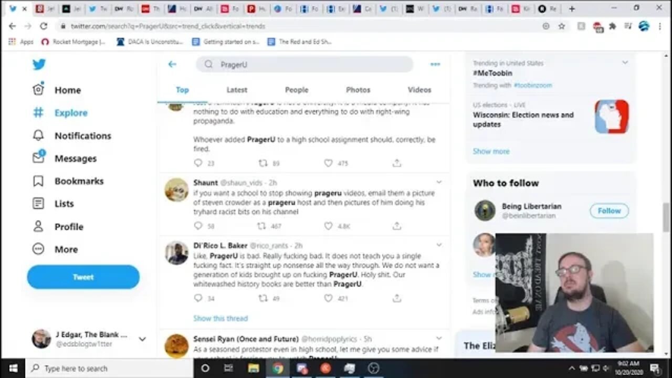Open Profile in the sidebar

click(x=58, y=227)
